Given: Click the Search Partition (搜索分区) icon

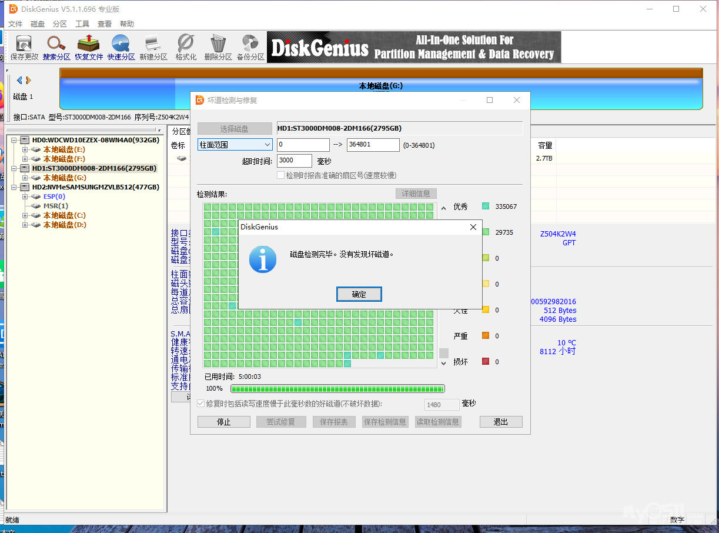Looking at the screenshot, I should tap(56, 47).
